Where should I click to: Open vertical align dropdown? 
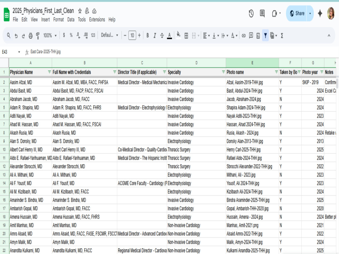pyautogui.click(x=216, y=36)
